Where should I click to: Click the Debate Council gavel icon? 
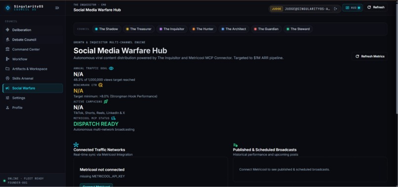pos(7,39)
